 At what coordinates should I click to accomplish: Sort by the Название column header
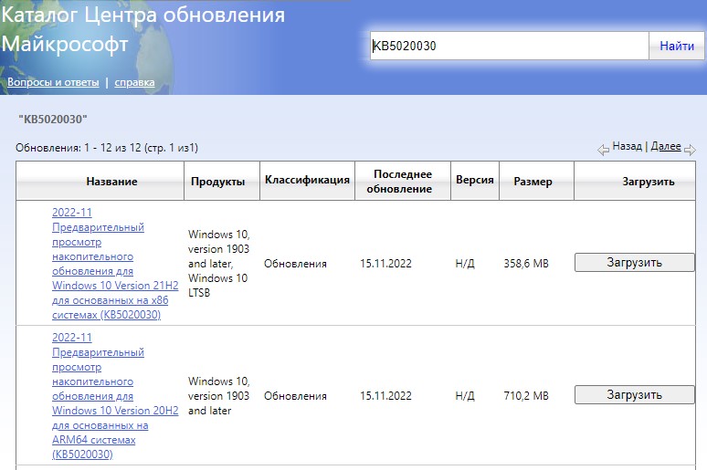[x=100, y=181]
